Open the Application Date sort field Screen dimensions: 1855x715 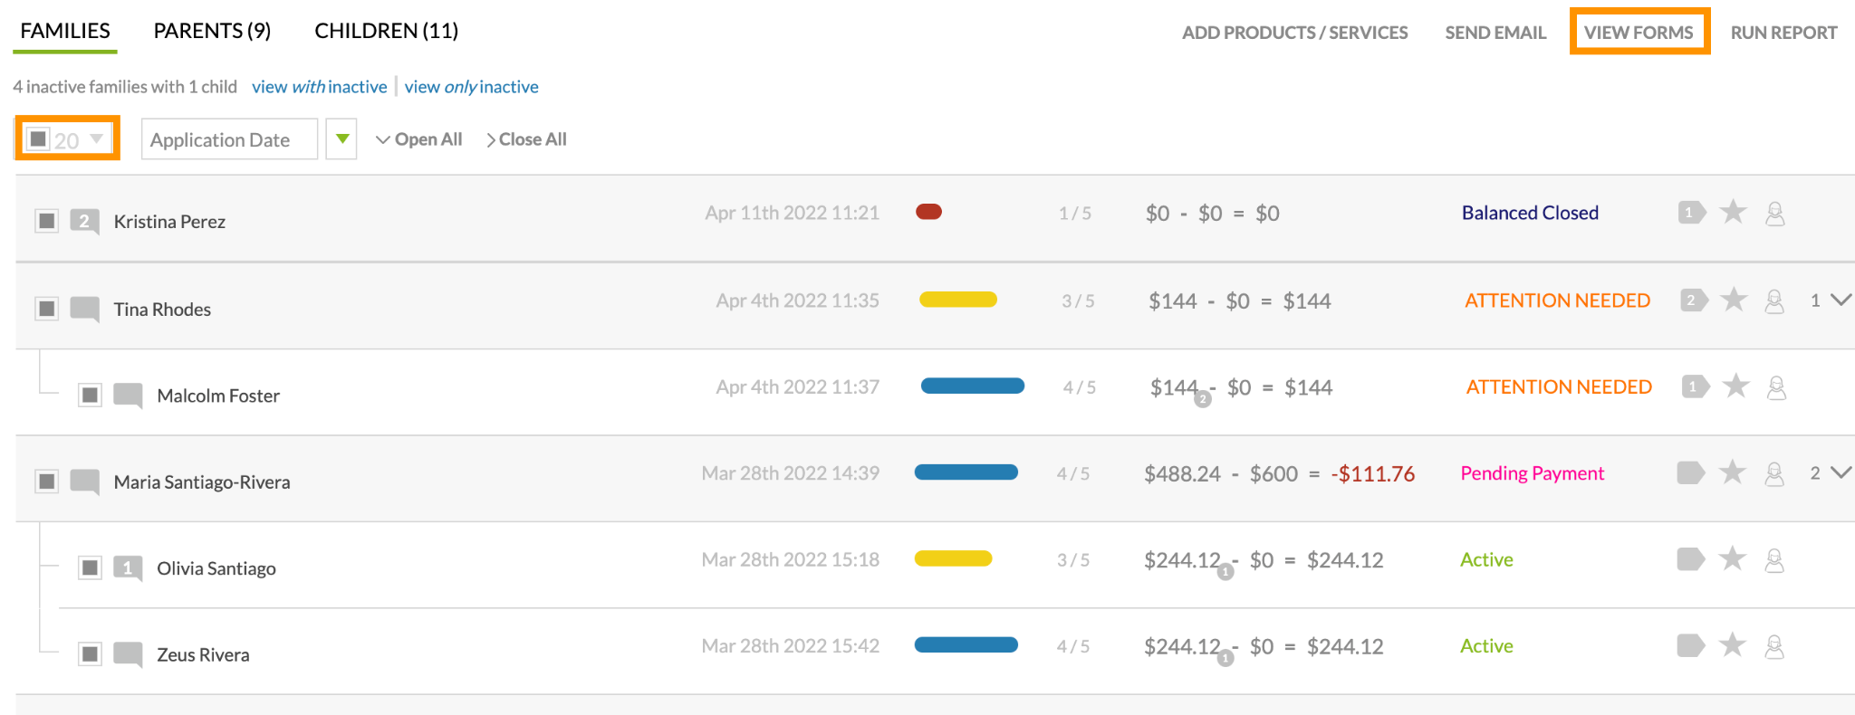(229, 139)
